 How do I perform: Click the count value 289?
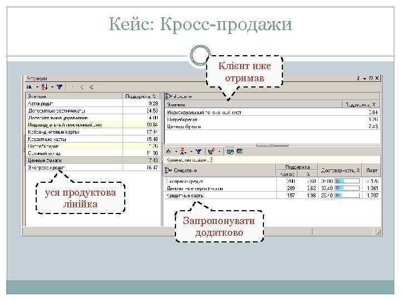[x=291, y=188]
